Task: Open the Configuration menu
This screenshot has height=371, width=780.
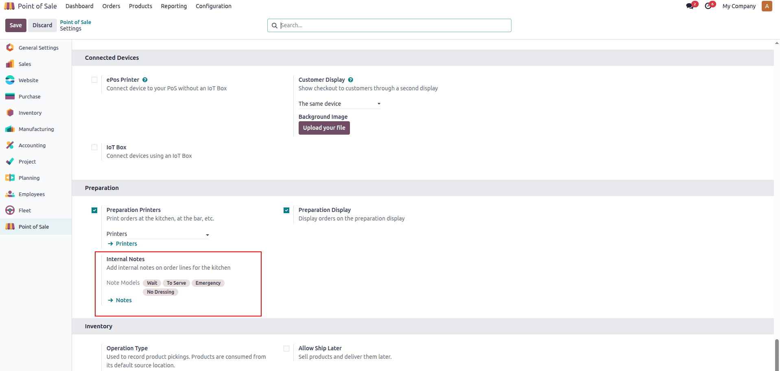Action: pyautogui.click(x=213, y=6)
